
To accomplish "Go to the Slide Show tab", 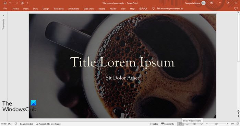I will (89, 9).
